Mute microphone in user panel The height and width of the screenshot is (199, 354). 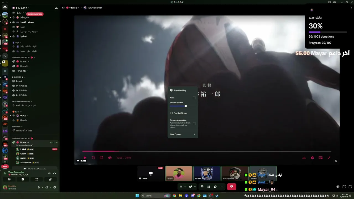(39, 187)
